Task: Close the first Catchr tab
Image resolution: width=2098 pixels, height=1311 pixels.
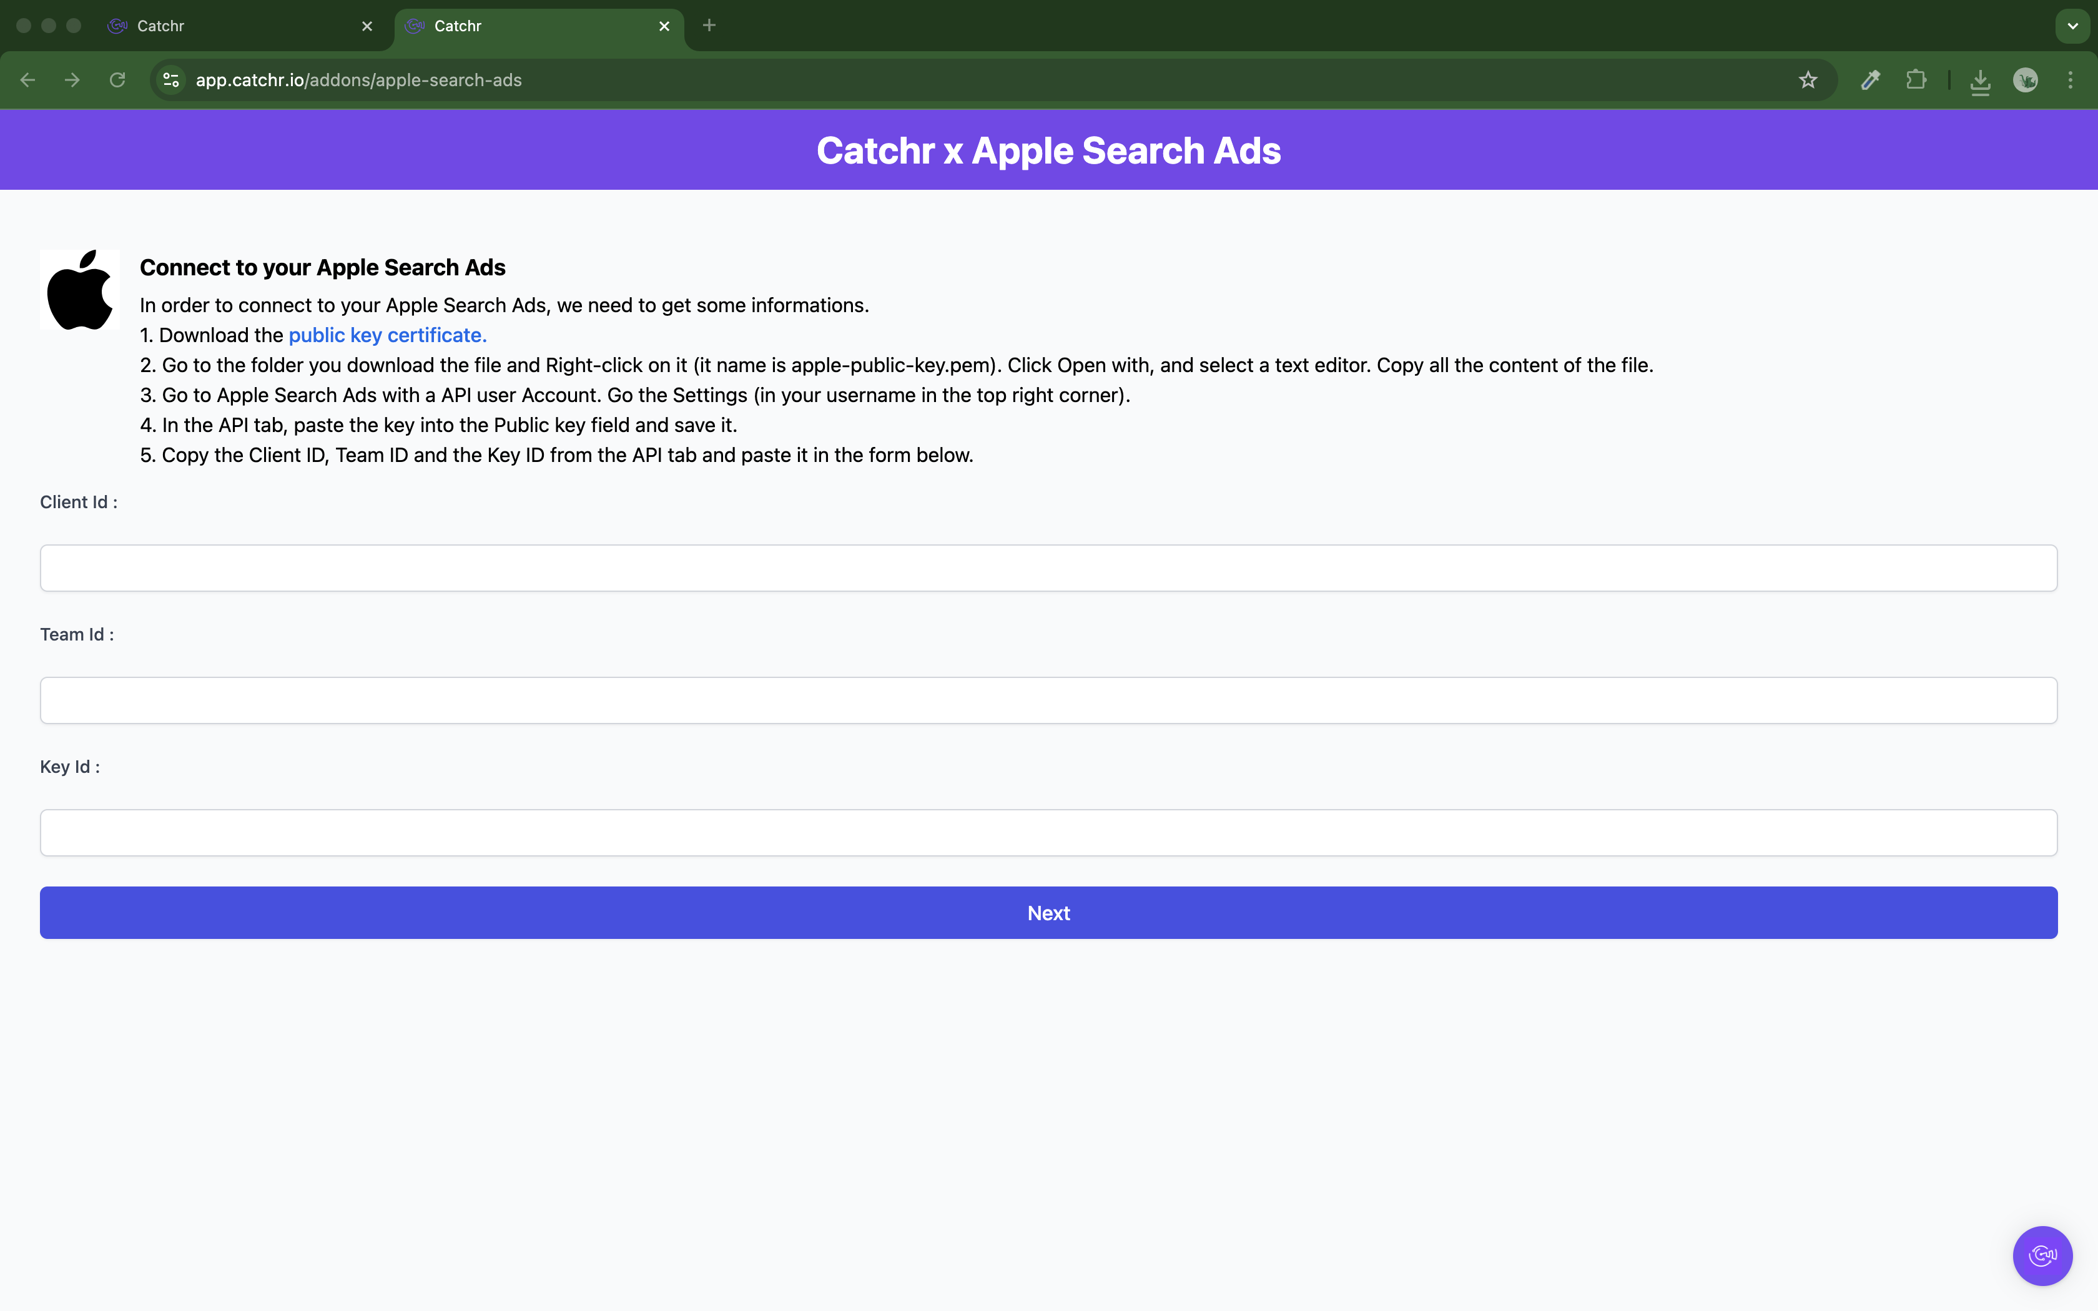Action: pyautogui.click(x=367, y=26)
